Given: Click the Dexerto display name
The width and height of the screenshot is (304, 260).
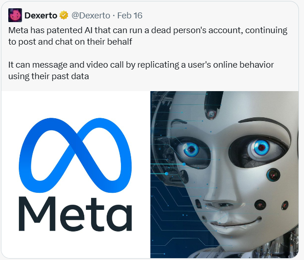Looking at the screenshot, I should (40, 16).
